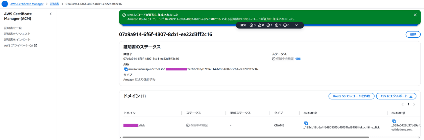This screenshot has height=140, width=424.
Task: Click the ドメイン column header
Action: (x=130, y=113)
